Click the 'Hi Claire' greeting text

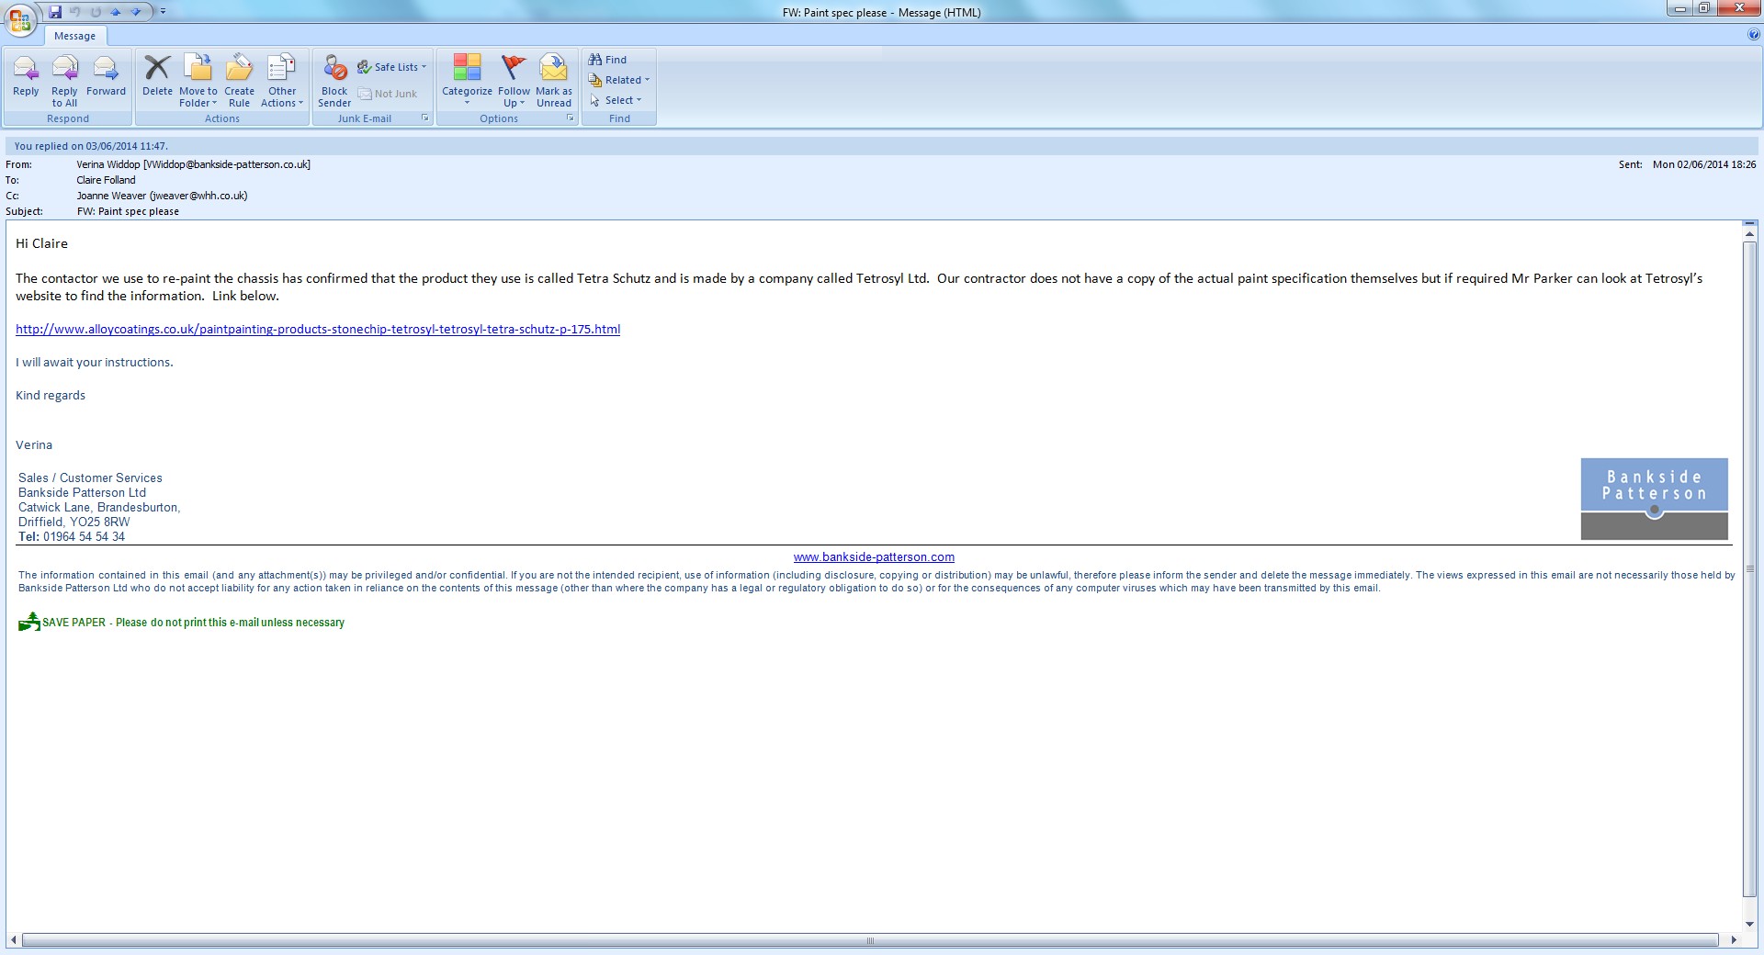[x=41, y=243]
